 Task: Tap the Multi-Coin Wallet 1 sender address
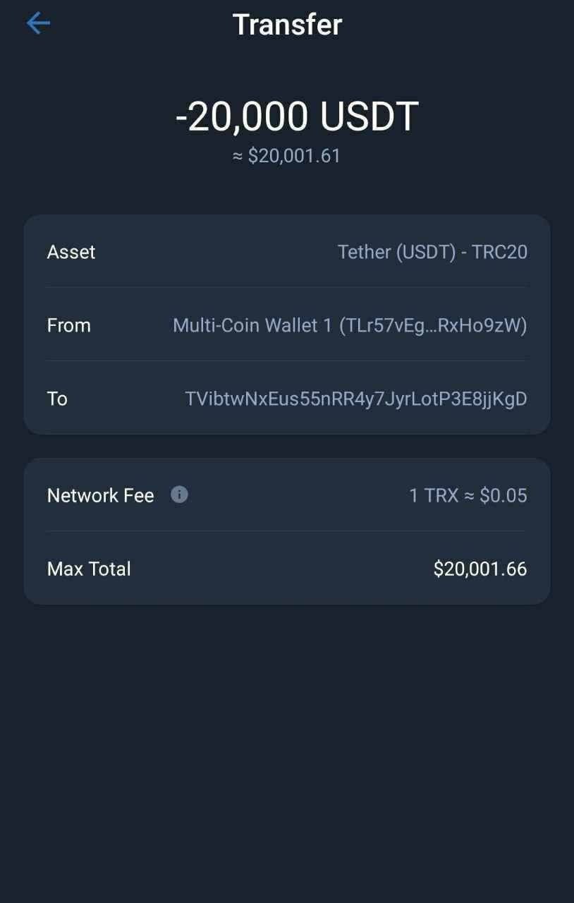350,325
